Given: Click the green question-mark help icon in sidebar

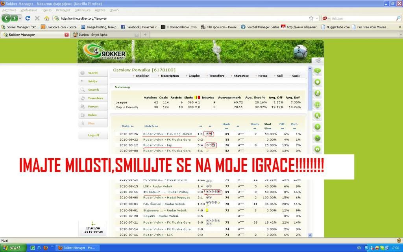Looking at the screenshot, I should point(317,71).
